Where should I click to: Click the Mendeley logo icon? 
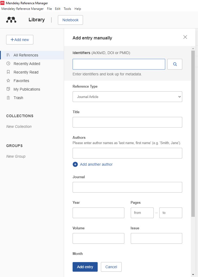[11, 19]
